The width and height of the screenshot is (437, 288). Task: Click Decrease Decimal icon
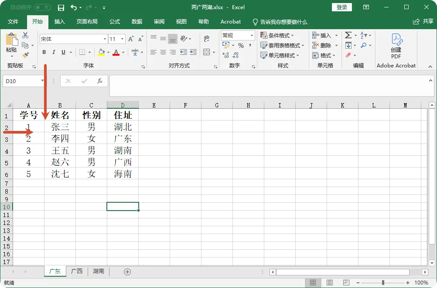(x=236, y=55)
